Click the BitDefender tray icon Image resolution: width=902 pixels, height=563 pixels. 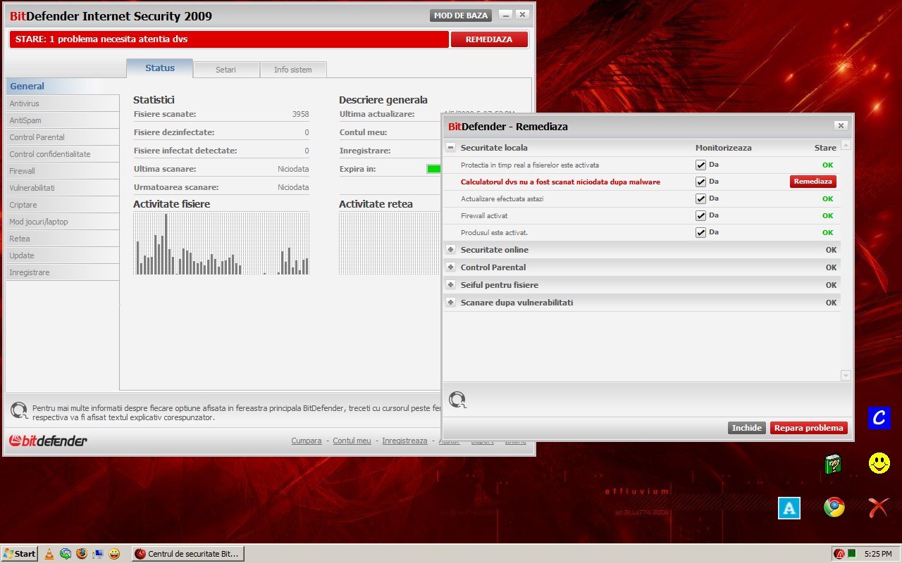pyautogui.click(x=839, y=554)
